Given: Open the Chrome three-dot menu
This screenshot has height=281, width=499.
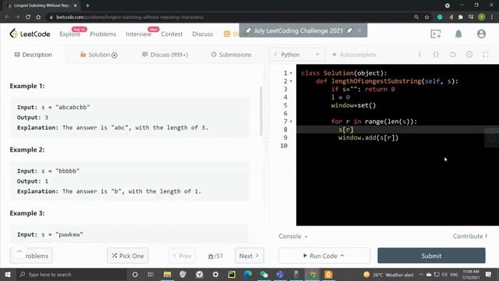Looking at the screenshot, I should [x=492, y=17].
